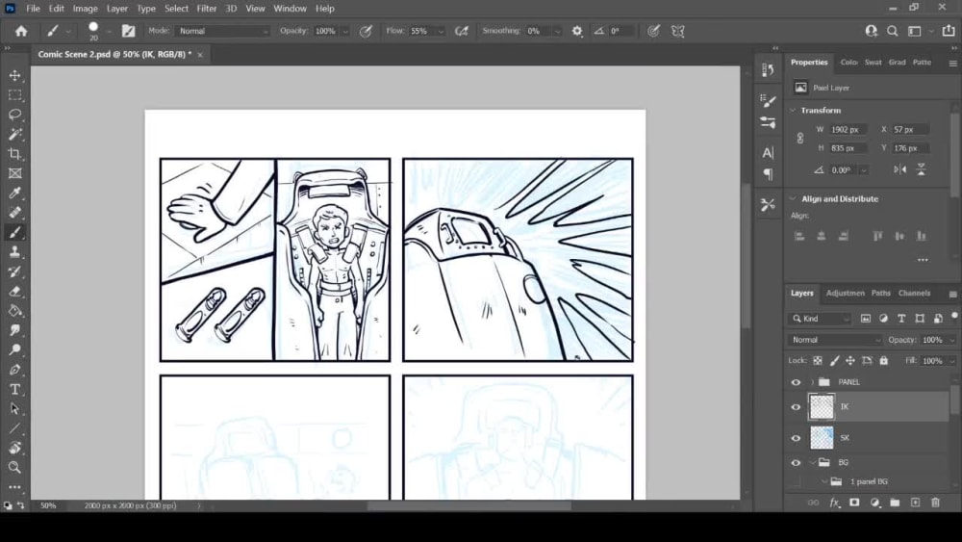This screenshot has height=542, width=962.
Task: Enable airbrush-style build-up effects
Action: point(462,31)
